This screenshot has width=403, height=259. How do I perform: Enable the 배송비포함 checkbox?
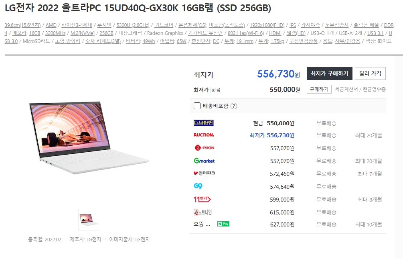pyautogui.click(x=197, y=106)
